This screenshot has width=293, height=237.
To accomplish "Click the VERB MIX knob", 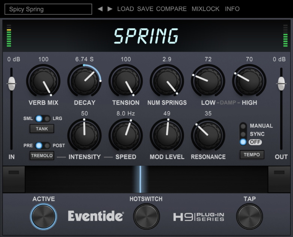I will [43, 81].
